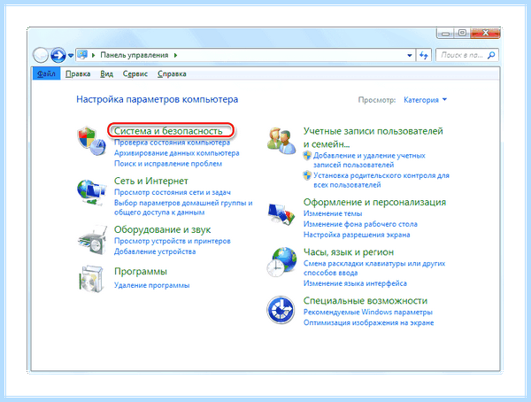Click the Ease of Access blue circle icon
This screenshot has width=531, height=402.
[x=281, y=310]
